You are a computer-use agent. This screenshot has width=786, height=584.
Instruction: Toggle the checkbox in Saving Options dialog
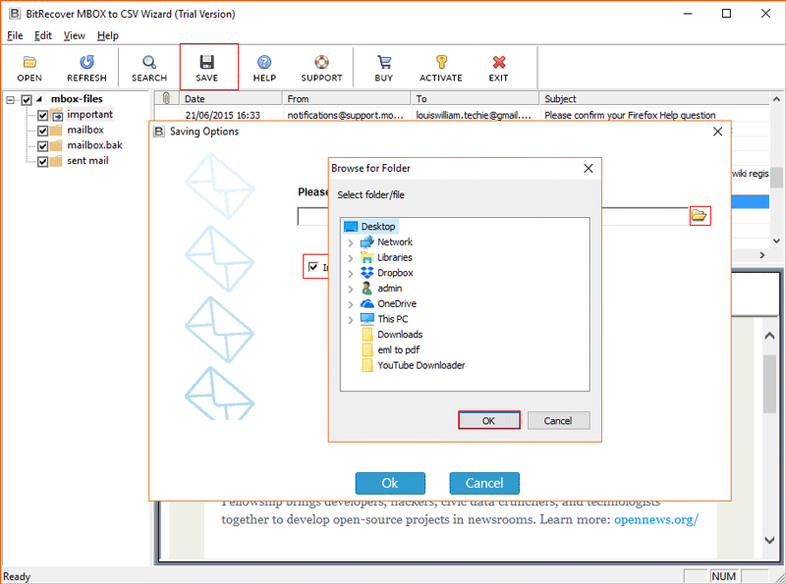click(313, 267)
